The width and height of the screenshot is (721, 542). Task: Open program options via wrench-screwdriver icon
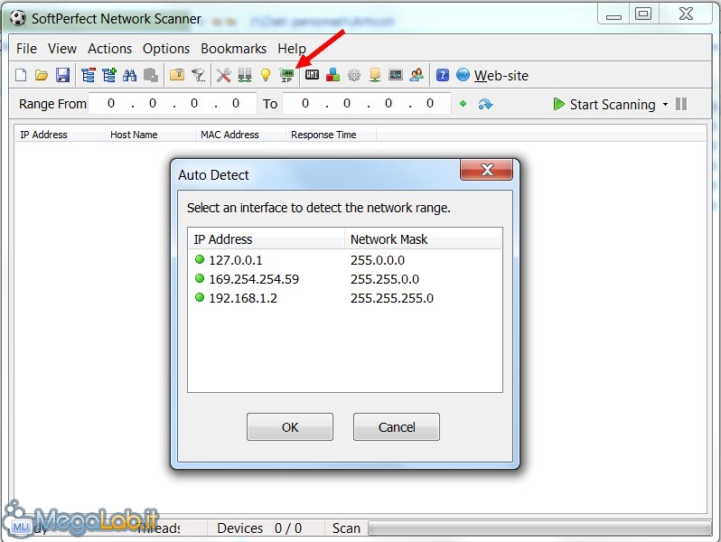point(223,75)
